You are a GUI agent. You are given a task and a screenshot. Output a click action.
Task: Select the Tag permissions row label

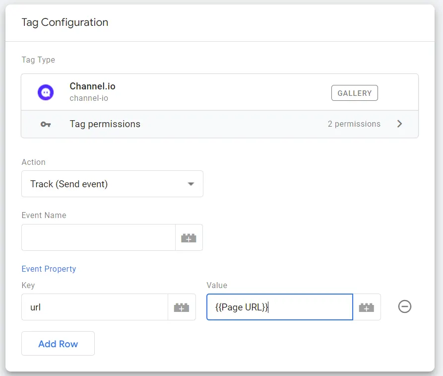[x=105, y=124]
